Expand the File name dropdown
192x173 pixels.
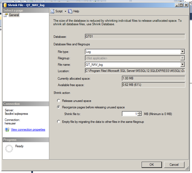click(182, 64)
